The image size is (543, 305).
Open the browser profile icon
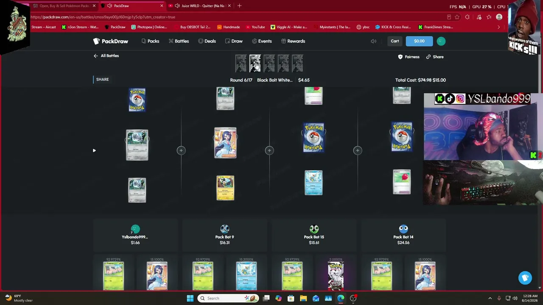click(x=499, y=17)
